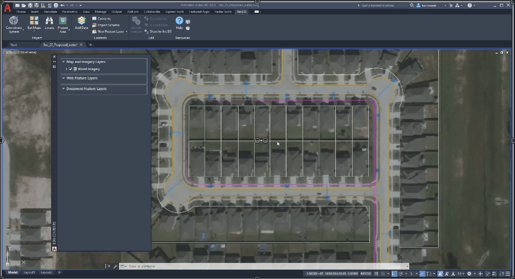Collapse the Document Feature Layers section
This screenshot has height=279, width=515.
click(x=63, y=88)
